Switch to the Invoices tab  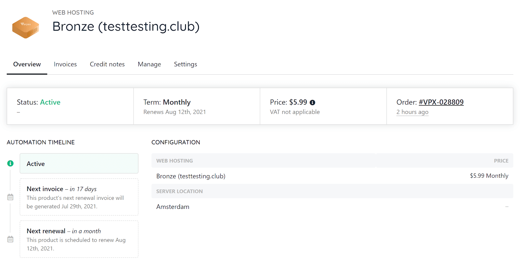coord(65,64)
